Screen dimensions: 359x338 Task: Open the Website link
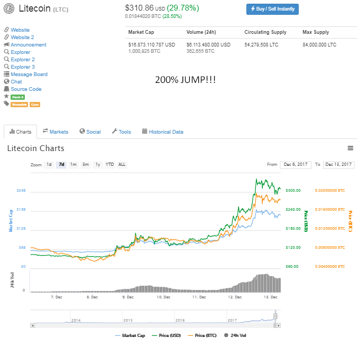pyautogui.click(x=20, y=30)
